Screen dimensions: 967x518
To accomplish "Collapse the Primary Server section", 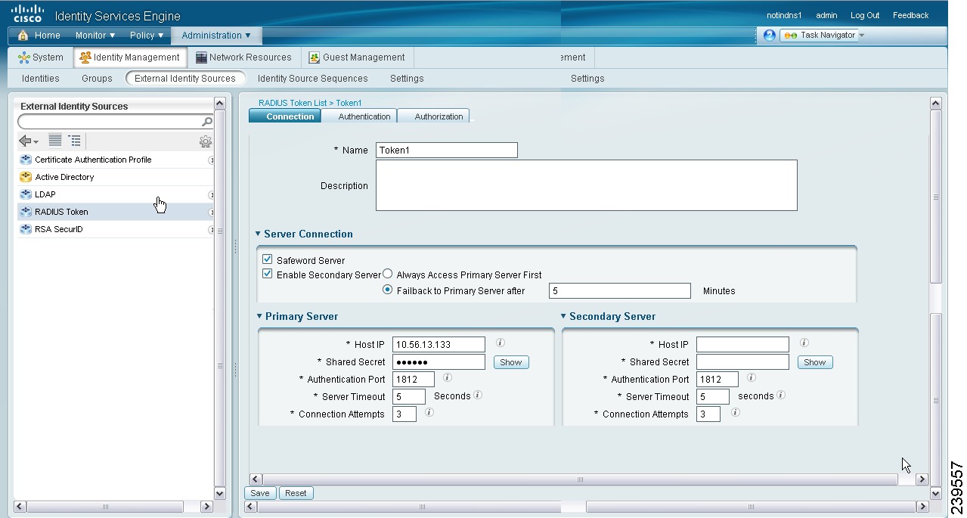I will click(x=259, y=317).
